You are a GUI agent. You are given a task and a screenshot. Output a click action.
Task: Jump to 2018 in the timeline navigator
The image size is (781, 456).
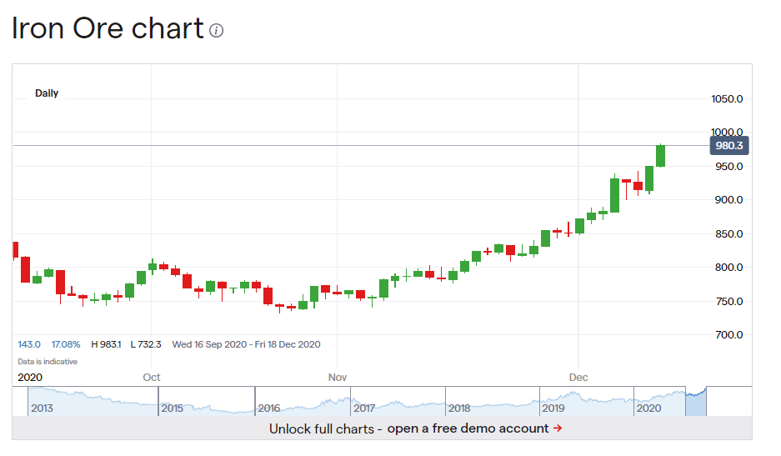459,408
